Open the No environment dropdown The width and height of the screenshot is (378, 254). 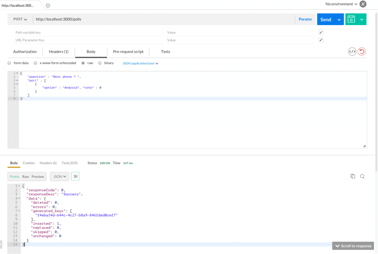[340, 4]
